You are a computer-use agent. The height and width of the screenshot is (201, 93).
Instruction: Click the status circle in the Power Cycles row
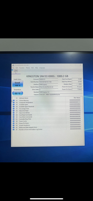(x=14, y=121)
